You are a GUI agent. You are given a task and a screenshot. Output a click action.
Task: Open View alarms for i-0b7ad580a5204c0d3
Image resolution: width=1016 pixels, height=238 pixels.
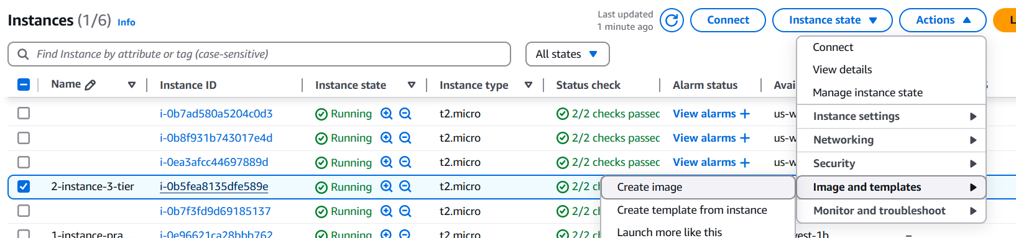pyautogui.click(x=704, y=114)
